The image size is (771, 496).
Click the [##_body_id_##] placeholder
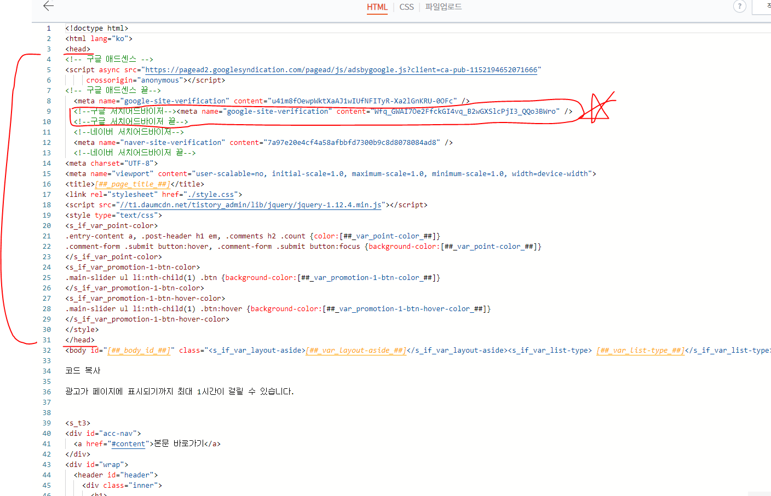pyautogui.click(x=139, y=351)
